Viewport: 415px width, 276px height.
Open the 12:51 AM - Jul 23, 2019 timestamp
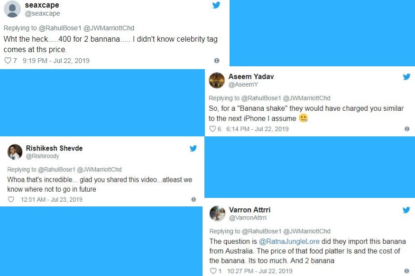pos(52,200)
